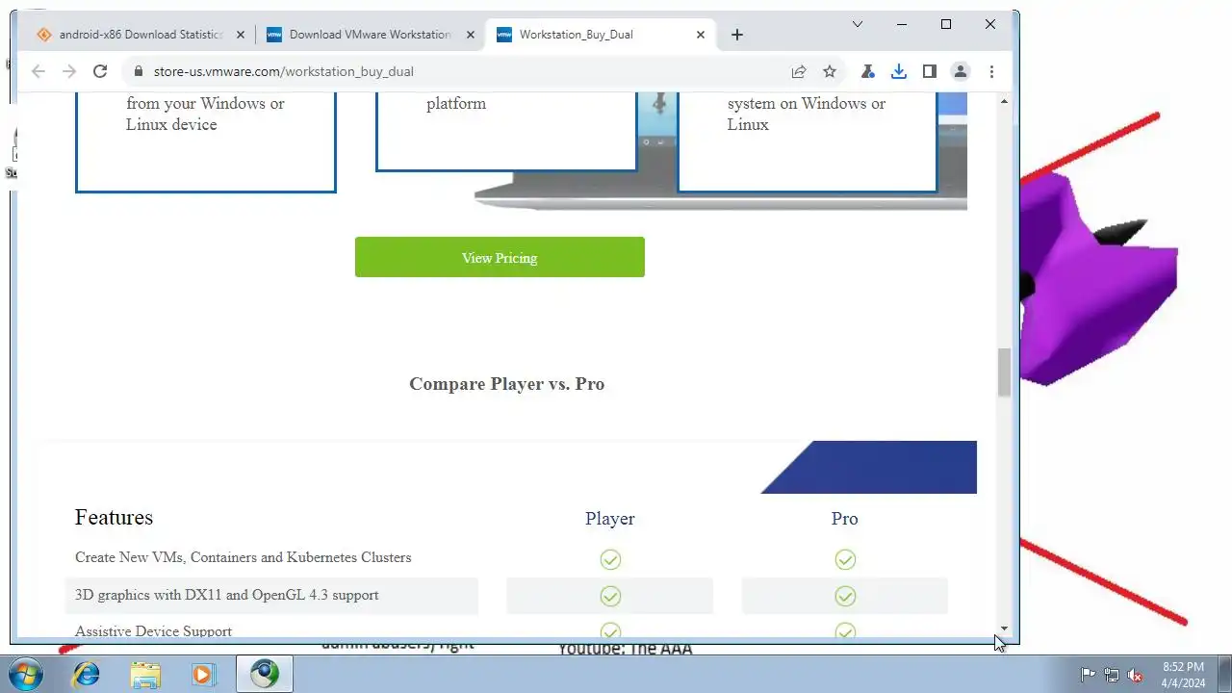1232x693 pixels.
Task: Open Windows Explorer folder on taskbar
Action: tap(145, 674)
